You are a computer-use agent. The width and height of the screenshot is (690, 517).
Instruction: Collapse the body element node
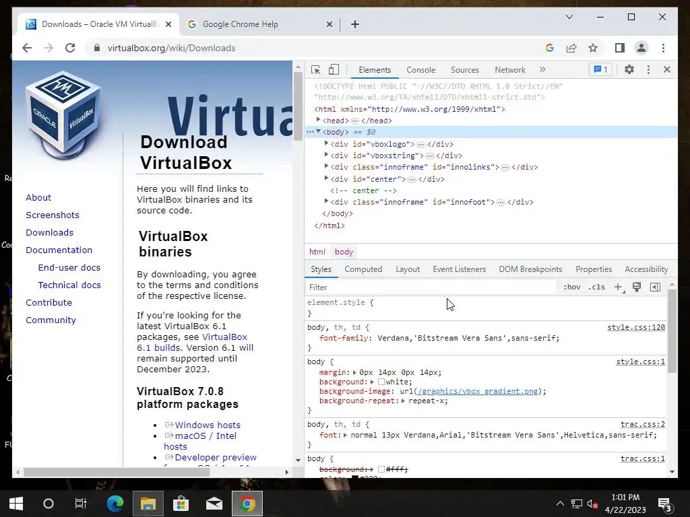(x=318, y=131)
